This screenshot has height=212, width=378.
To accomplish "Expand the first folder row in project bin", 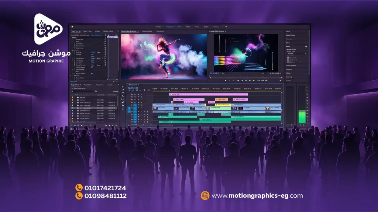I will click(75, 97).
